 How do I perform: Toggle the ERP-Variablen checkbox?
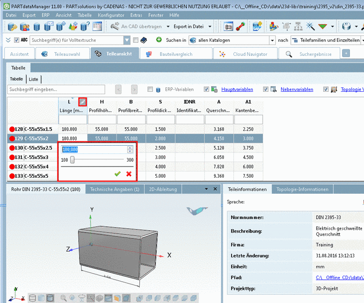coord(150,89)
